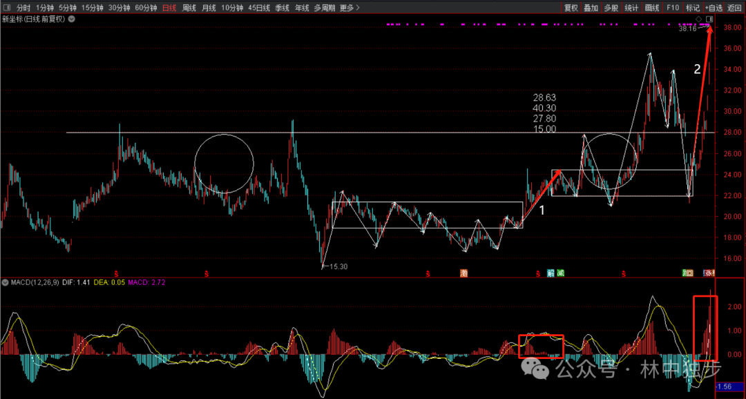Click the 叠加 overlay button
Screen dimensions: 746x399
click(x=591, y=8)
